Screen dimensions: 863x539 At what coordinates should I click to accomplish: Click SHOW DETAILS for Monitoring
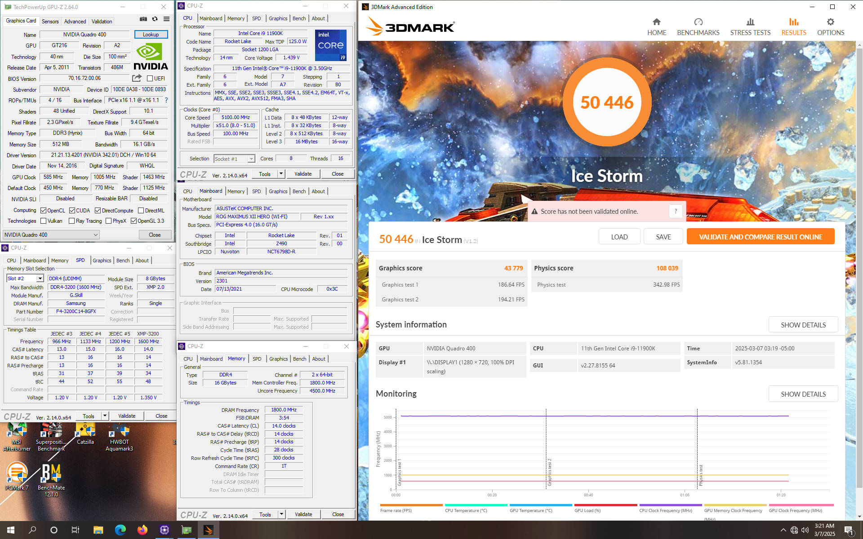[803, 394]
